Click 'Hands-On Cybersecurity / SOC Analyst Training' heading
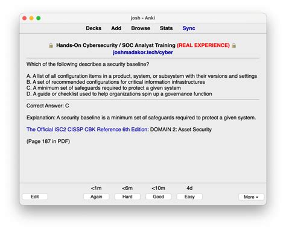The width and height of the screenshot is (286, 231). 116,45
